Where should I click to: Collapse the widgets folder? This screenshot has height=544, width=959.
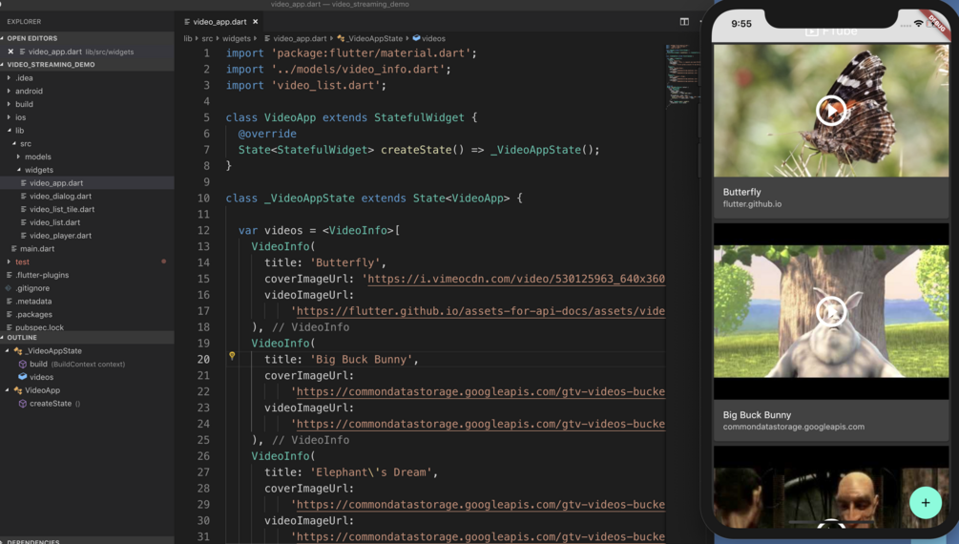pyautogui.click(x=18, y=170)
